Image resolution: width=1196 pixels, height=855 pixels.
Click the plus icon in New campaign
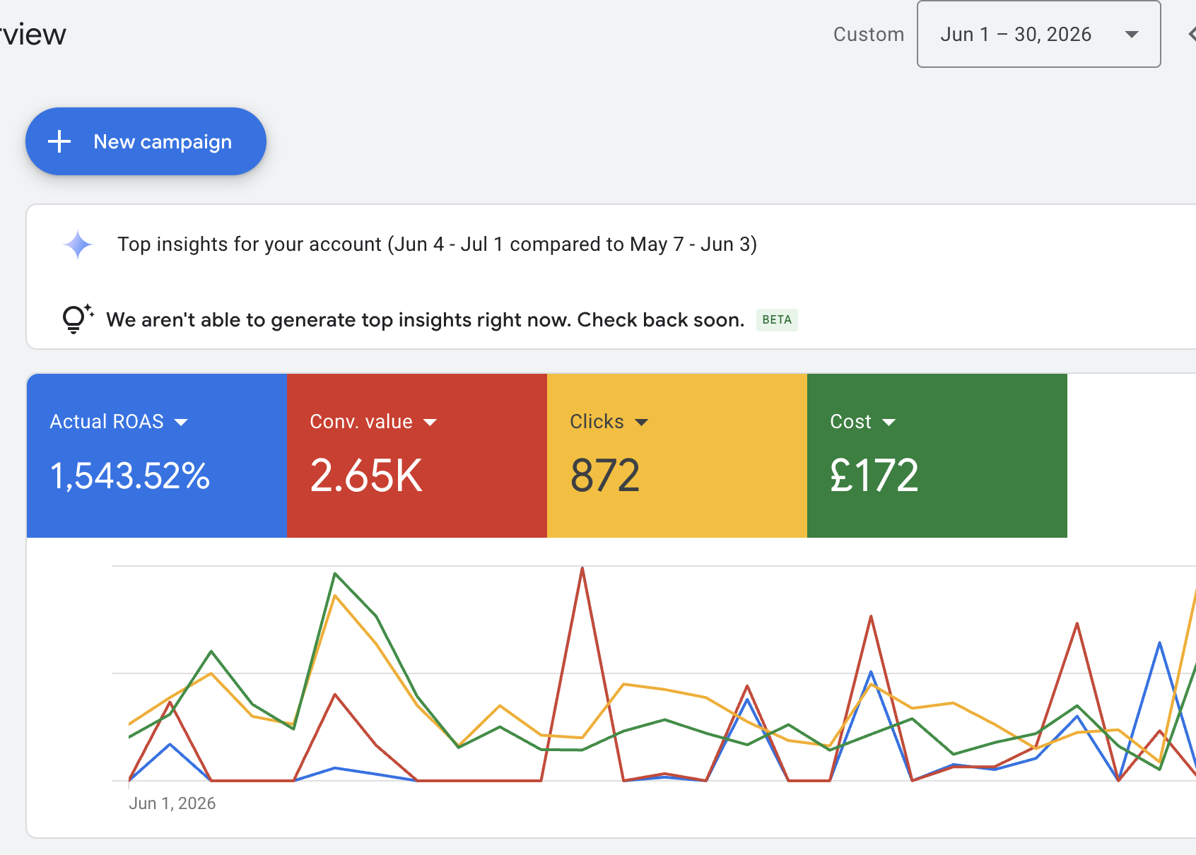(59, 141)
